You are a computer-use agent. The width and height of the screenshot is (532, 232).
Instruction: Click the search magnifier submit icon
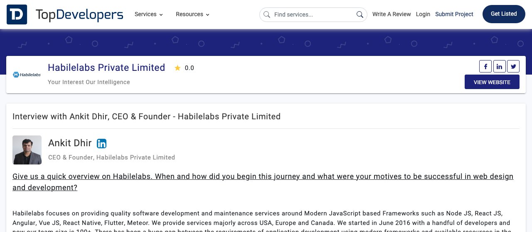pos(360,15)
